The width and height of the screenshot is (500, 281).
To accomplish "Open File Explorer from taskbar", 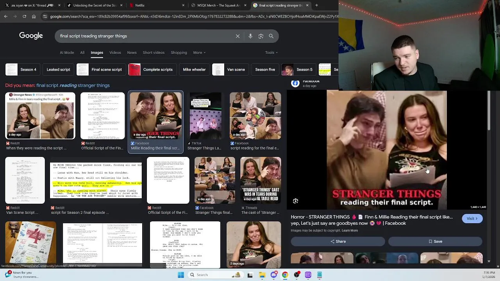I will click(262, 275).
